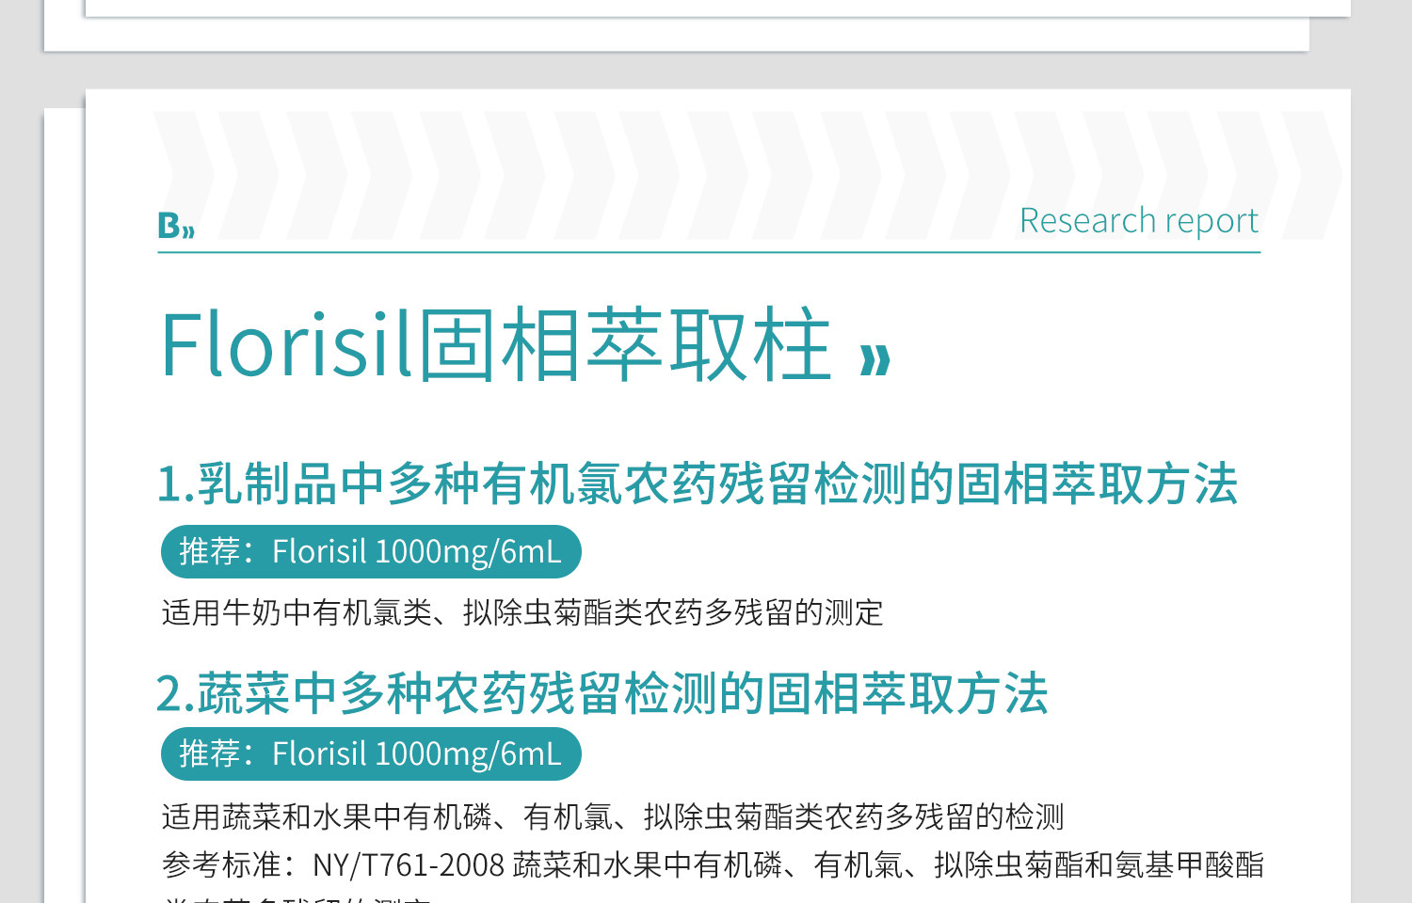Click the second 推荐: Florisil 1000mg/6mL badge
This screenshot has width=1412, height=903.
pos(371,753)
